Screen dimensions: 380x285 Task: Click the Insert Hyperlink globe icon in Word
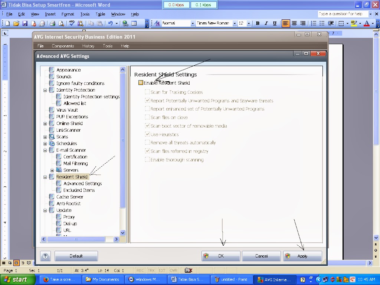(x=125, y=23)
